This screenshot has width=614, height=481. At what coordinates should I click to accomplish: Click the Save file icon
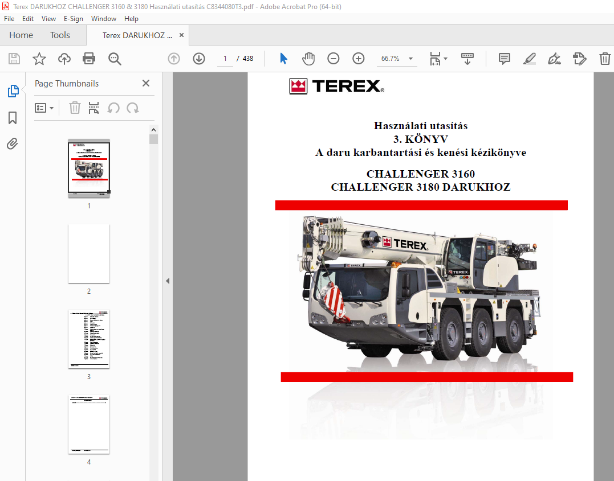coord(14,59)
